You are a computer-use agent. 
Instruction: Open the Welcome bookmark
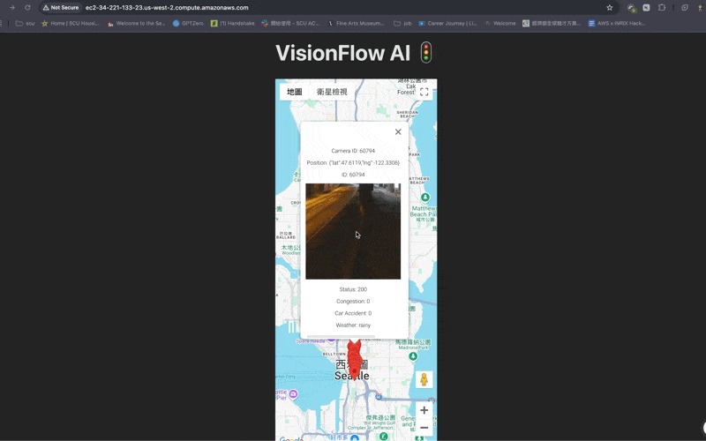(x=500, y=24)
